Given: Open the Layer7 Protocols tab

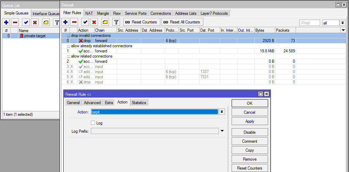Looking at the screenshot, I should (214, 13).
